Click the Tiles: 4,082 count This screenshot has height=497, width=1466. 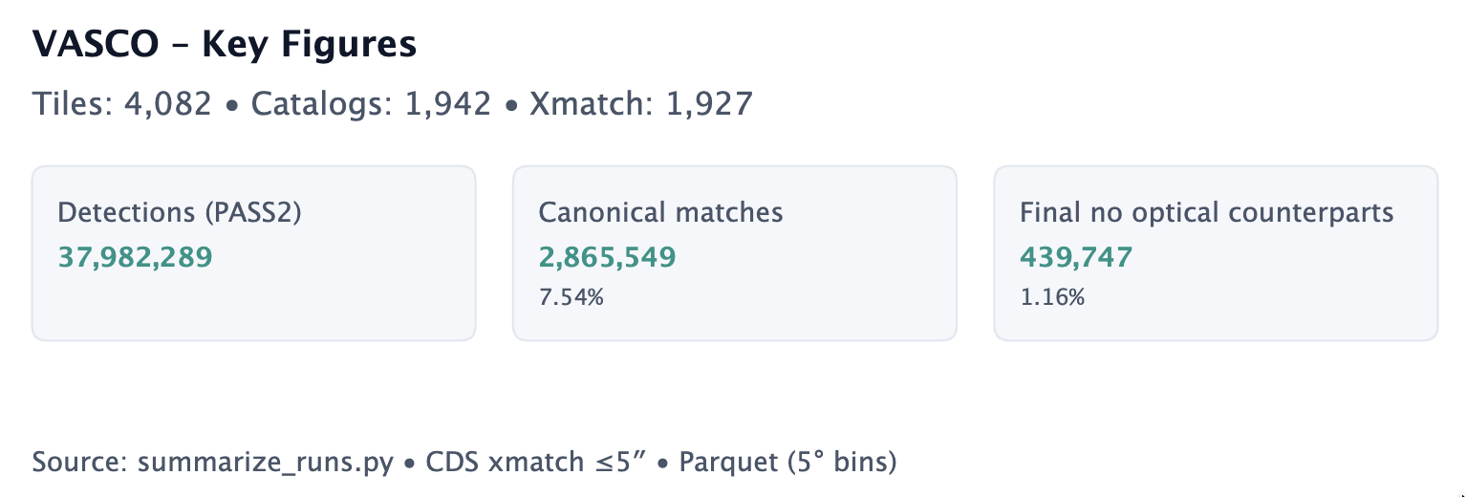click(x=121, y=104)
